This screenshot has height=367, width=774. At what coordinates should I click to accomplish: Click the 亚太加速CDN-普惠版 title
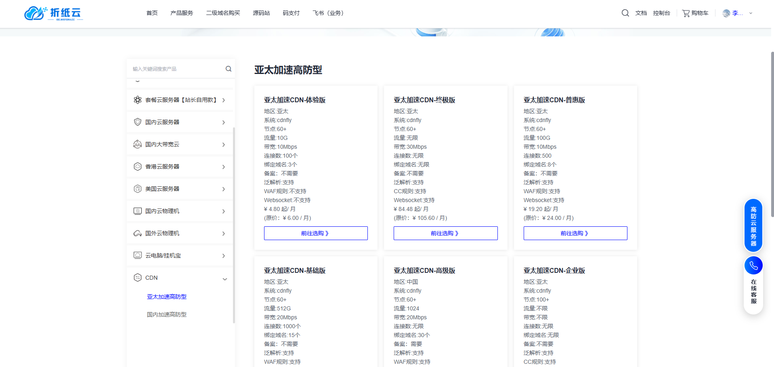[554, 100]
